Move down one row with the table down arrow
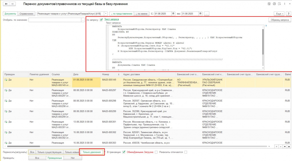The image size is (292, 161). [x=285, y=147]
